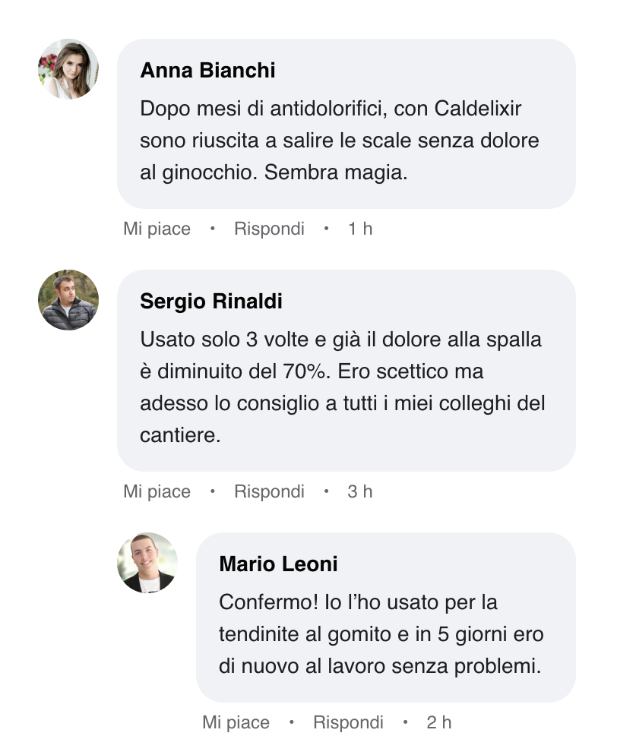Hit Rispondi below Mario Leoni's reply
Screen dimensions: 617x755
(x=348, y=722)
